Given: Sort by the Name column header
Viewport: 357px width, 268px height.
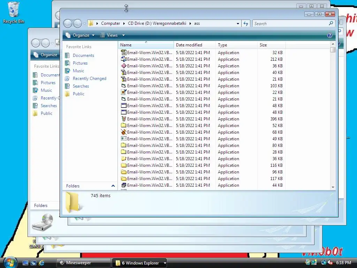Looking at the screenshot, I should 146,45.
